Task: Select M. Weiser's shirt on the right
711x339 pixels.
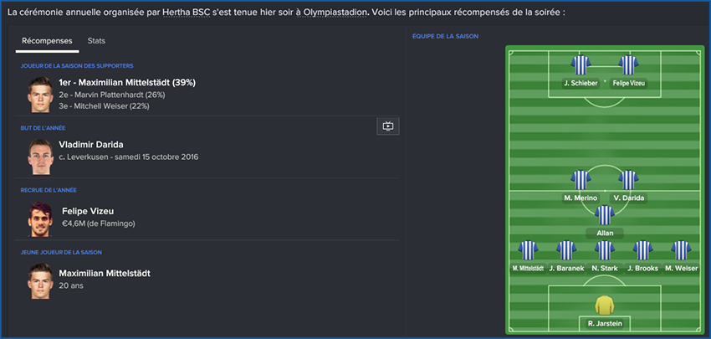Action: coord(681,250)
